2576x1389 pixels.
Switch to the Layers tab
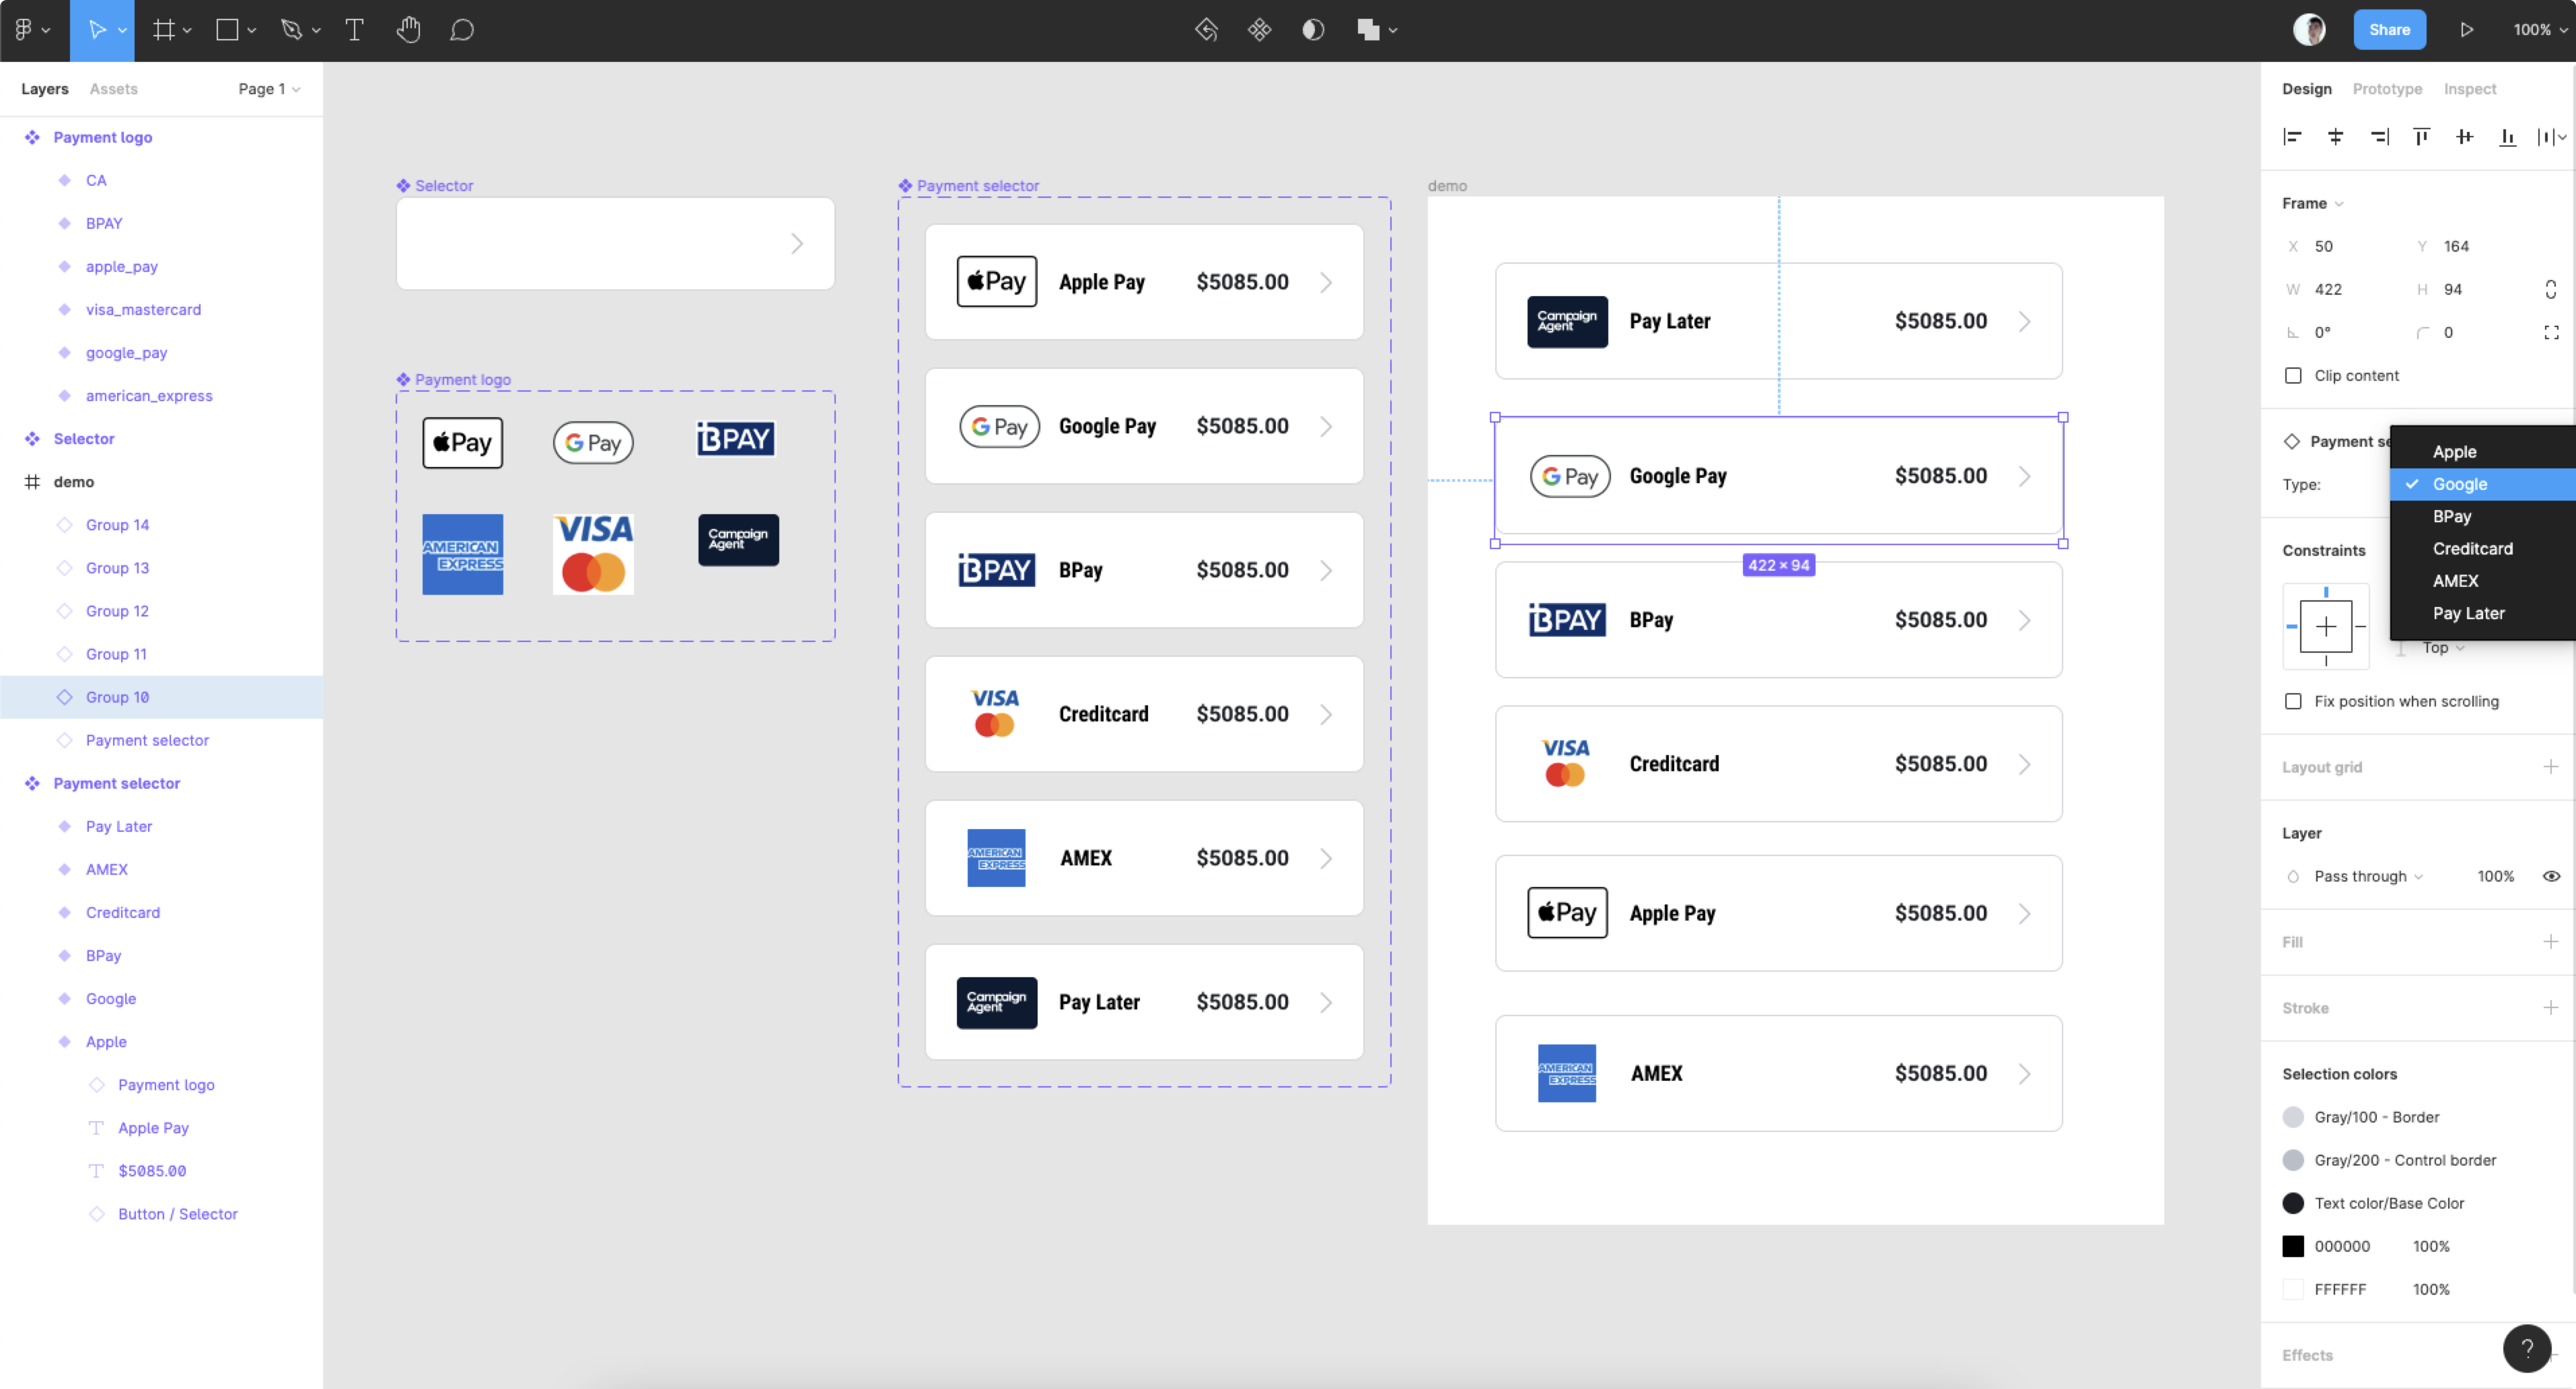pyautogui.click(x=45, y=89)
